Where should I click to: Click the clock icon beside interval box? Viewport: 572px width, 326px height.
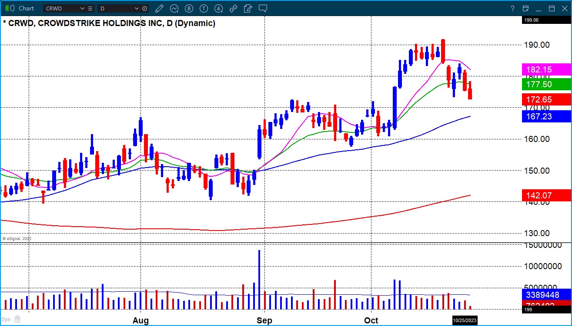coord(145,8)
